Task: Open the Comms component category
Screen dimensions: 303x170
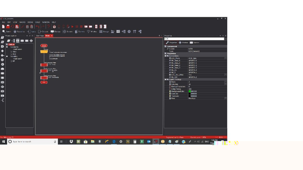Action: click(80, 31)
